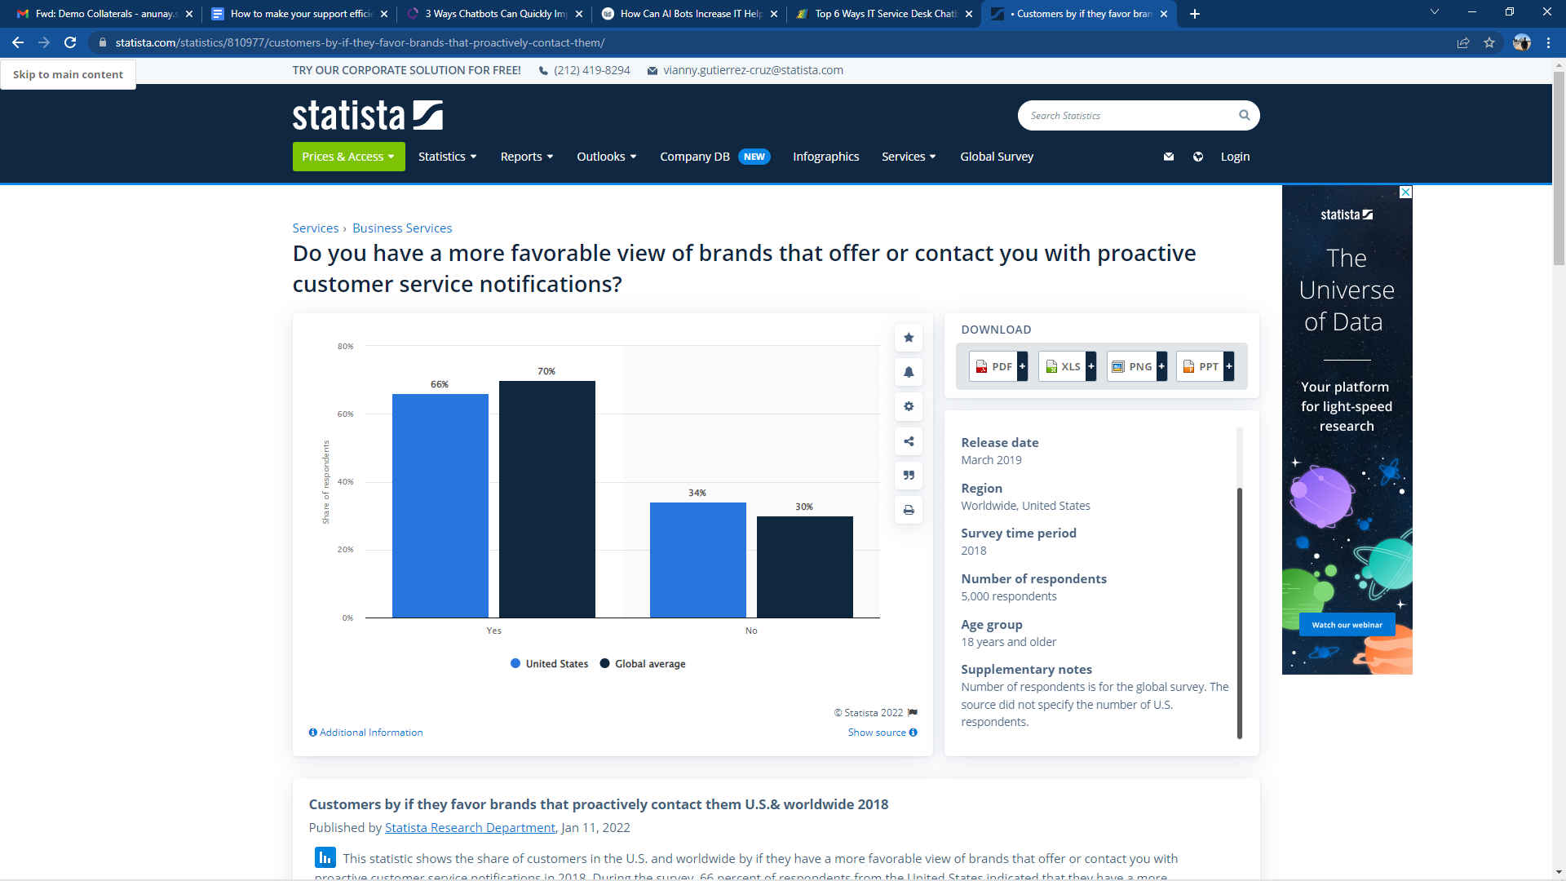This screenshot has width=1566, height=881.
Task: Toggle Global average legend series
Action: pyautogui.click(x=643, y=664)
